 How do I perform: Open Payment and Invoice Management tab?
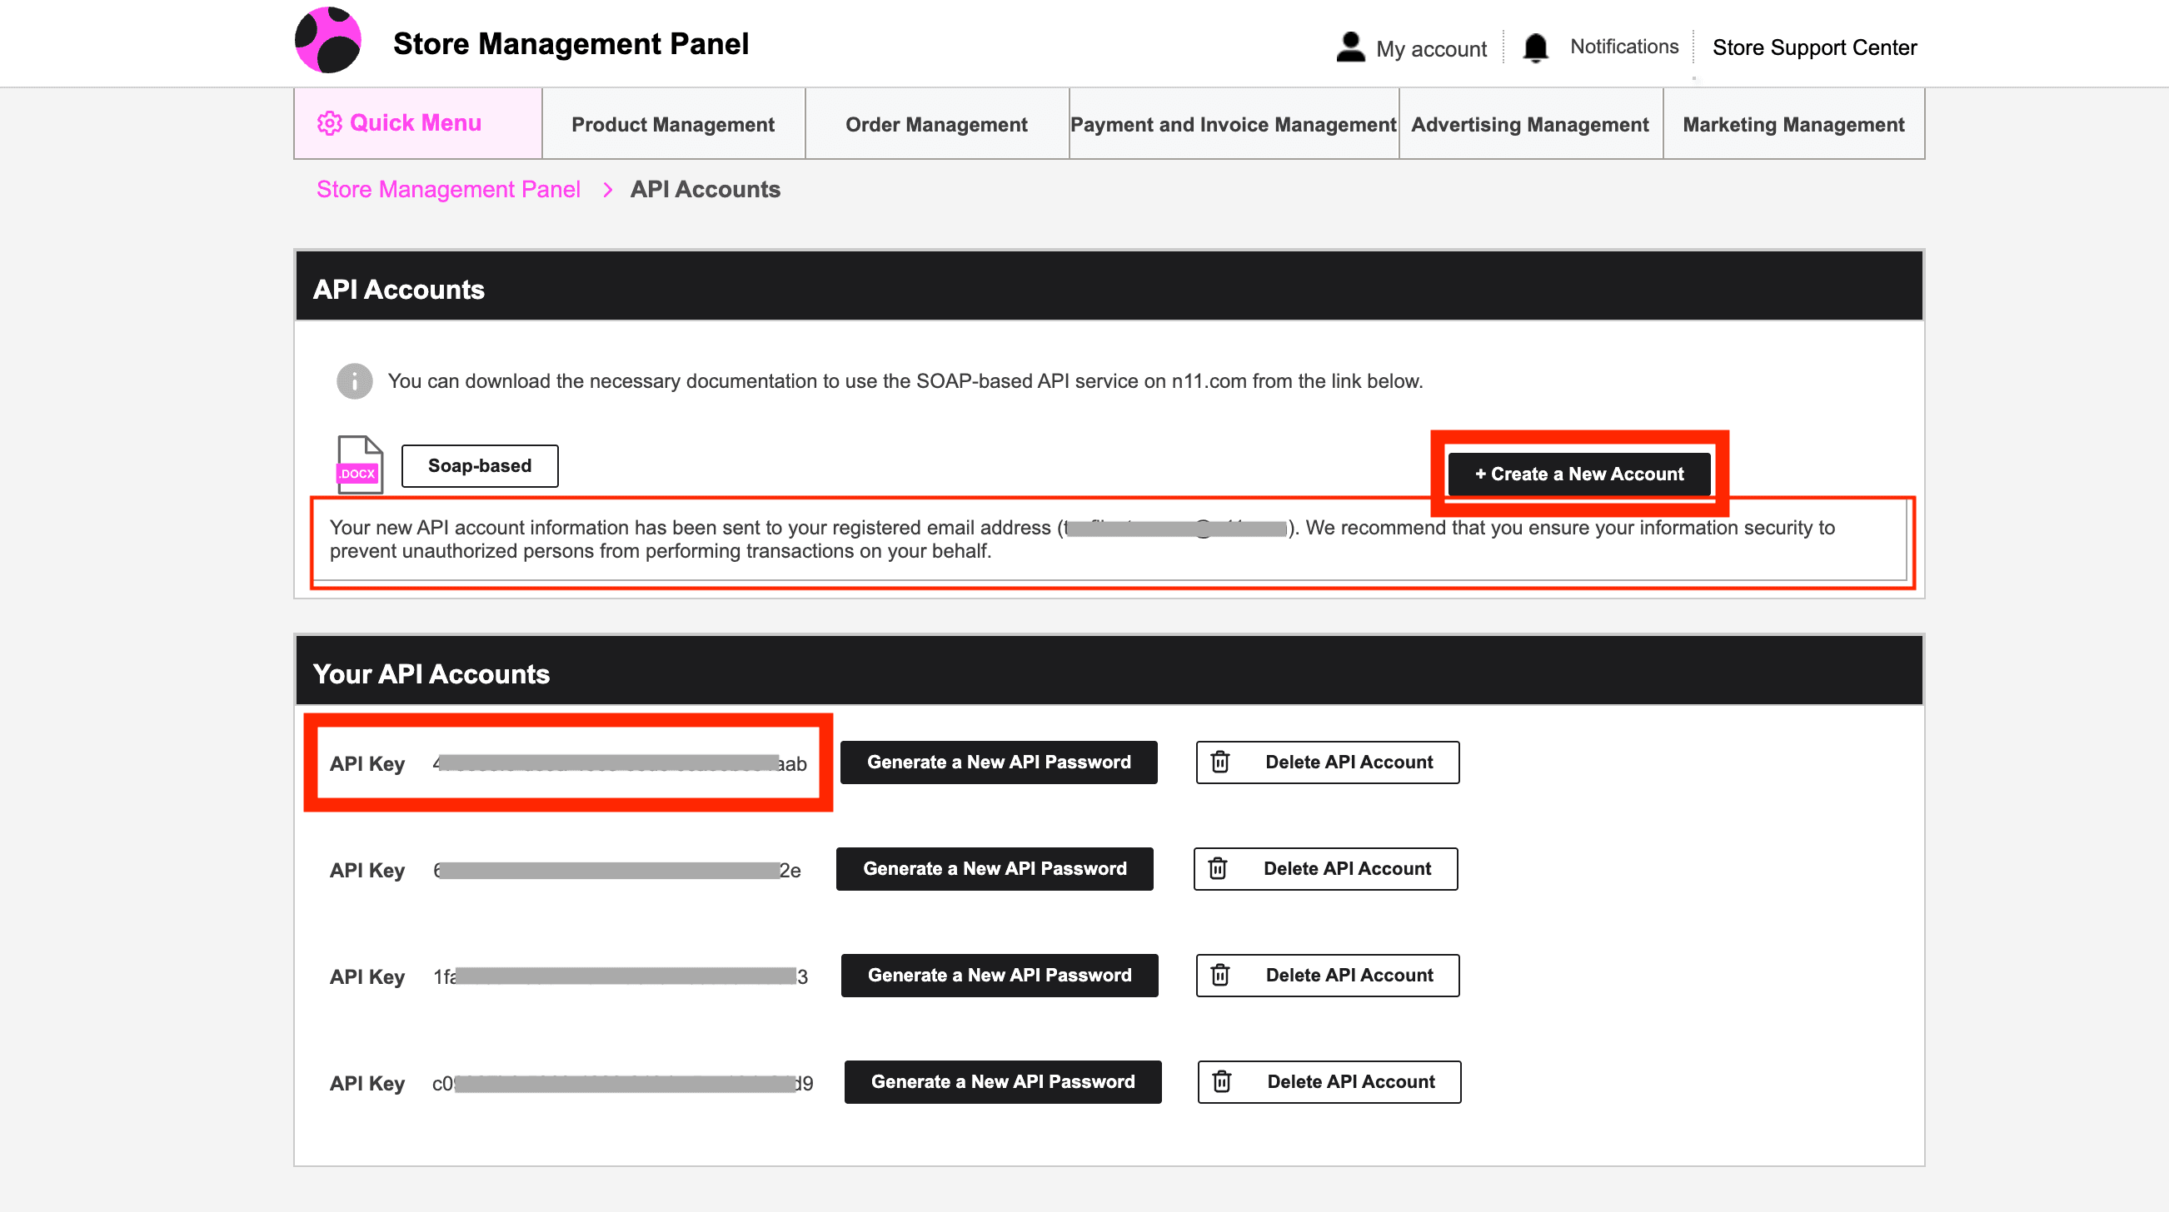point(1233,125)
